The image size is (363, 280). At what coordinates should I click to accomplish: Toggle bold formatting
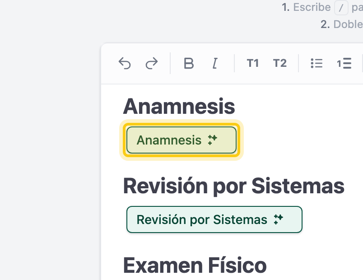[189, 63]
